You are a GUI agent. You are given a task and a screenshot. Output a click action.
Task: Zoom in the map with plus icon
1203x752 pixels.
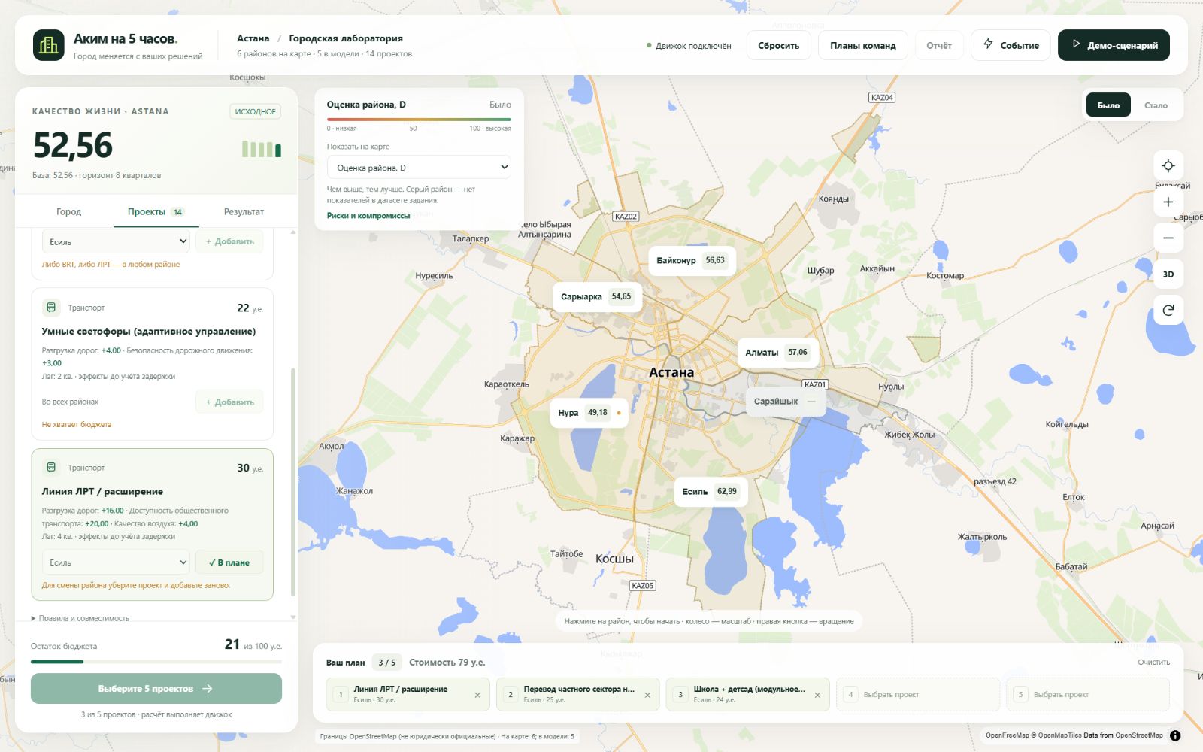(1168, 202)
